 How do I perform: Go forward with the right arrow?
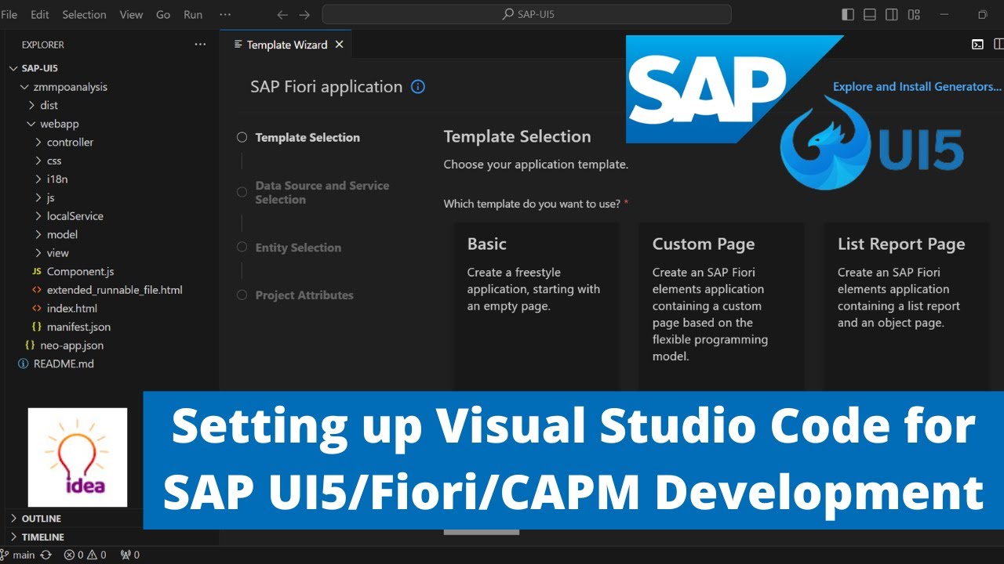tap(304, 15)
